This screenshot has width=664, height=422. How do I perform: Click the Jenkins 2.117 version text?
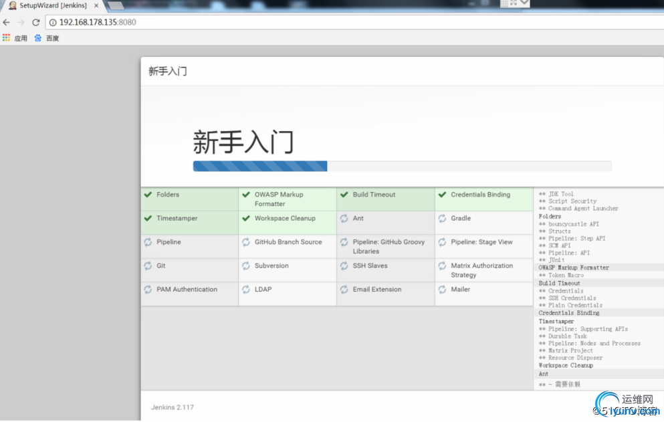point(173,407)
